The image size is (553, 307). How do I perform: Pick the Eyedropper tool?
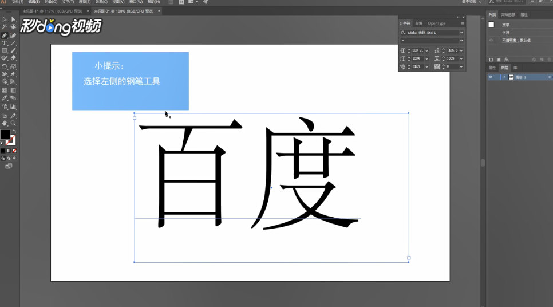tap(5, 98)
